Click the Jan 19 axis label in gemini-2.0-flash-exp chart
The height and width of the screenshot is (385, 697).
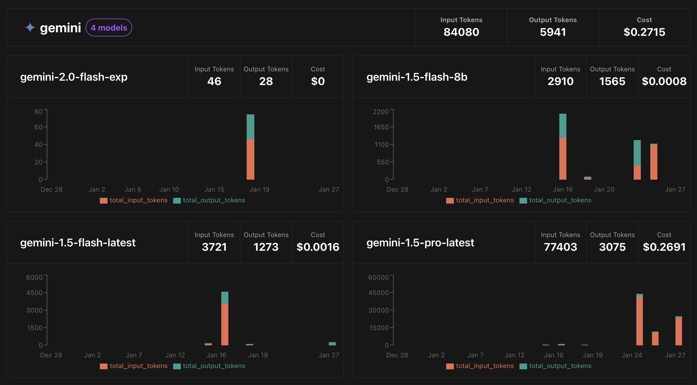260,189
